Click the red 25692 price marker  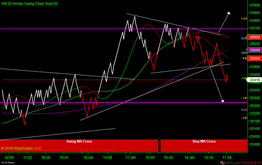click(x=254, y=37)
